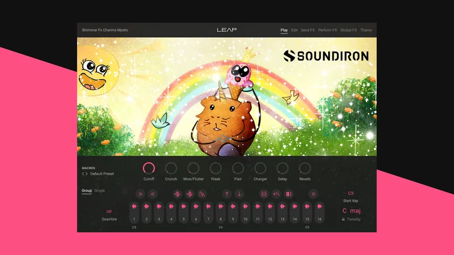The height and width of the screenshot is (255, 454).
Task: Click the vertical bars icon button
Action: point(289,194)
